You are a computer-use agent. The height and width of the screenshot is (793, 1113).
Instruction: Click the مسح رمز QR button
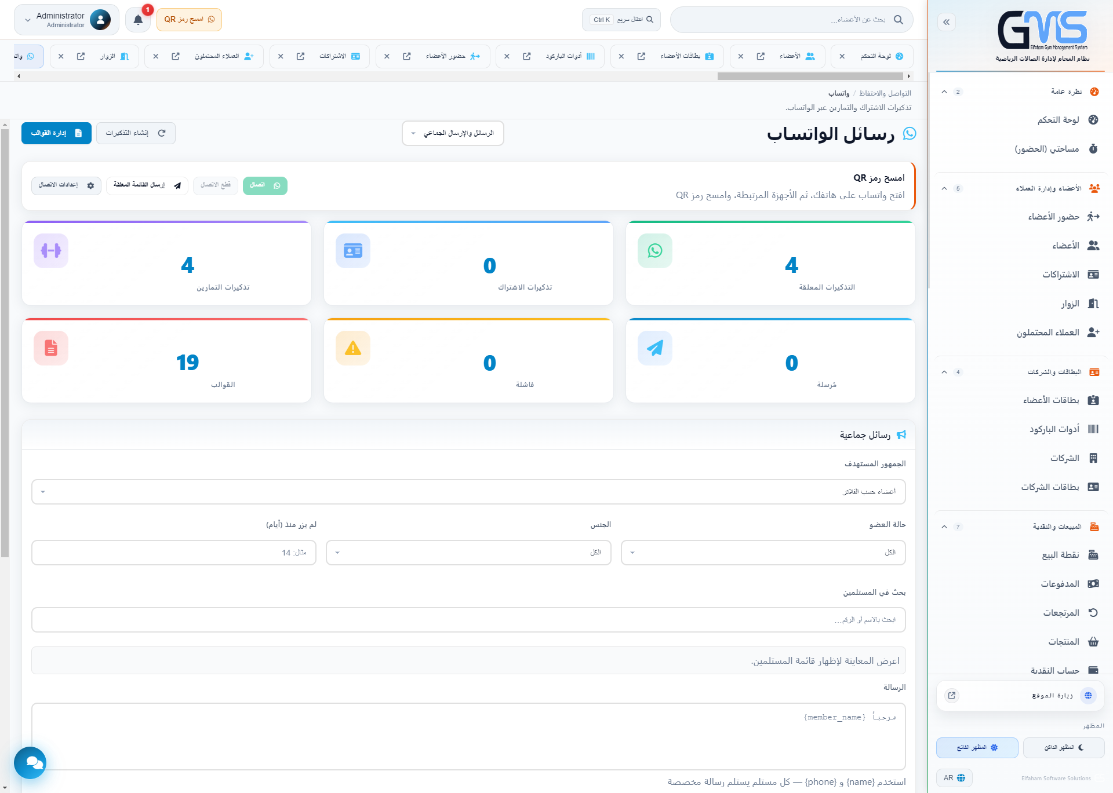click(x=189, y=20)
